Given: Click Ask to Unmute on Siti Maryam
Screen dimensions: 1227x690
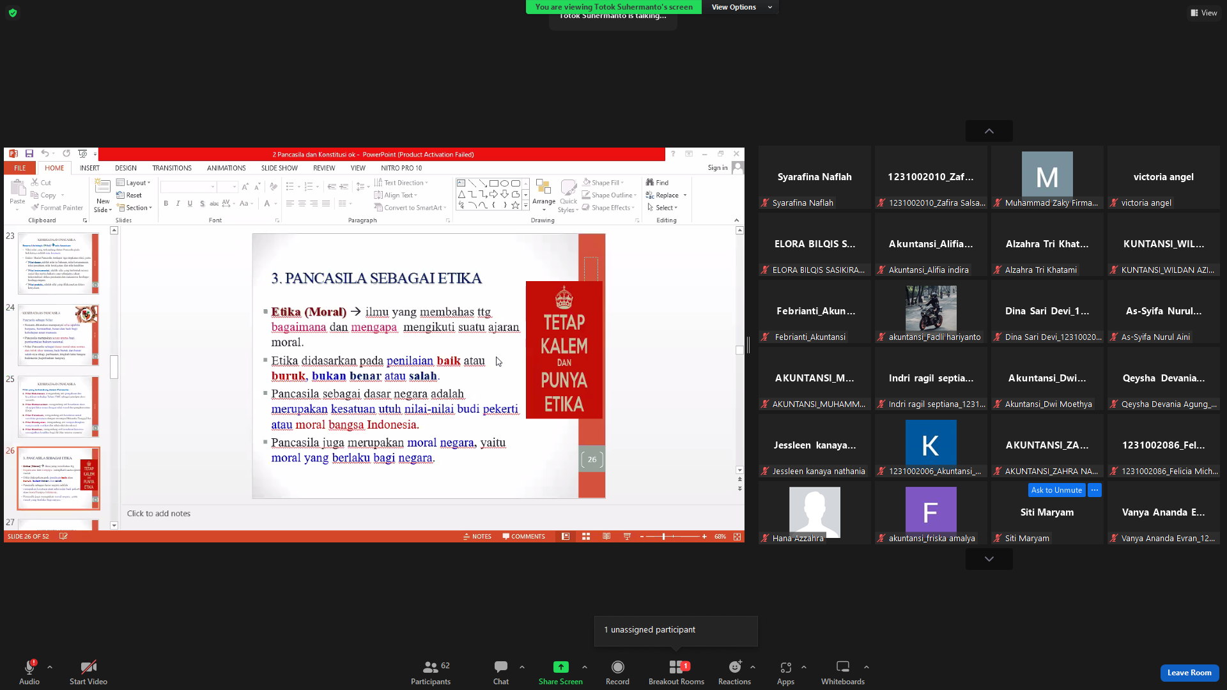Looking at the screenshot, I should click(x=1056, y=490).
